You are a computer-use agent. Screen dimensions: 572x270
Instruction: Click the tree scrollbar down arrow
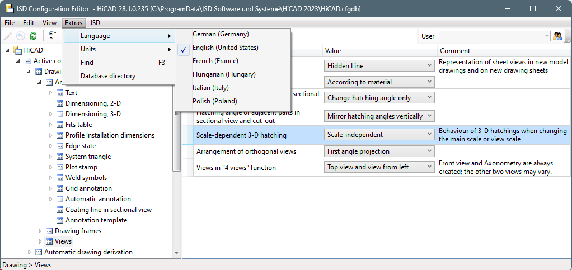pos(176,253)
